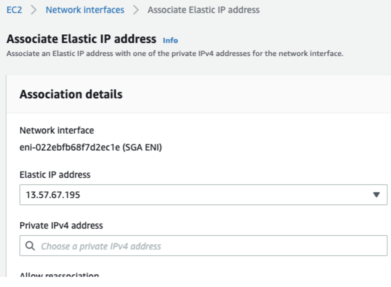Click the description text under the page title
This screenshot has width=391, height=287.
(175, 54)
